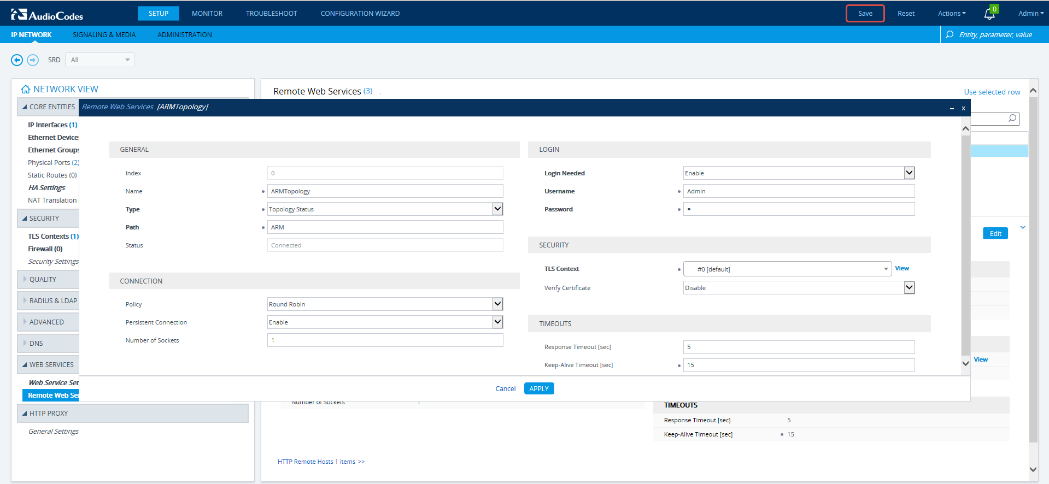
Task: Open the notifications bell icon
Action: click(989, 14)
